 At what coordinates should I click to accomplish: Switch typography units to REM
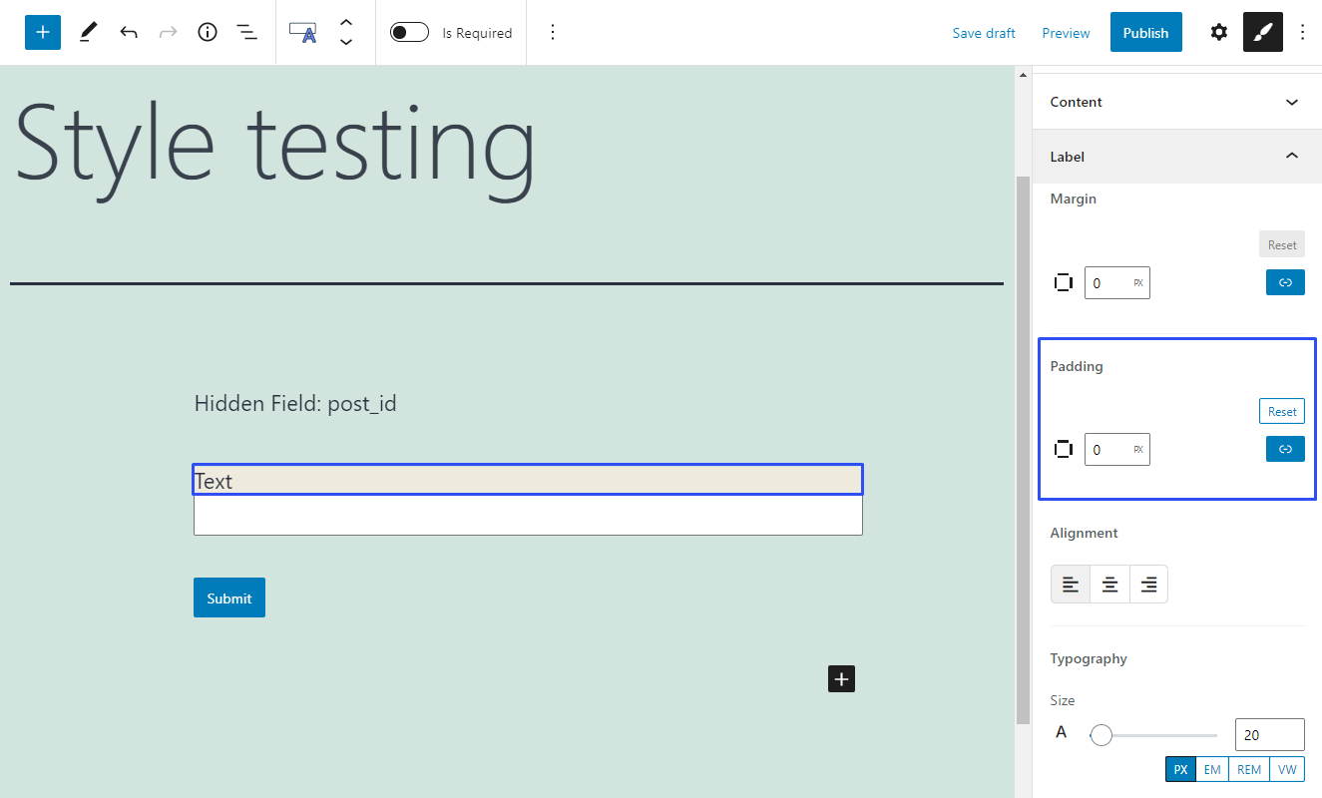click(x=1248, y=768)
